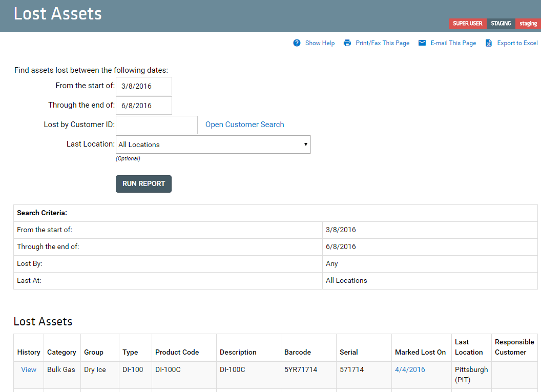541x392 pixels.
Task: Click the 6/8/2016 value in Search Criteria
Action: coord(341,246)
